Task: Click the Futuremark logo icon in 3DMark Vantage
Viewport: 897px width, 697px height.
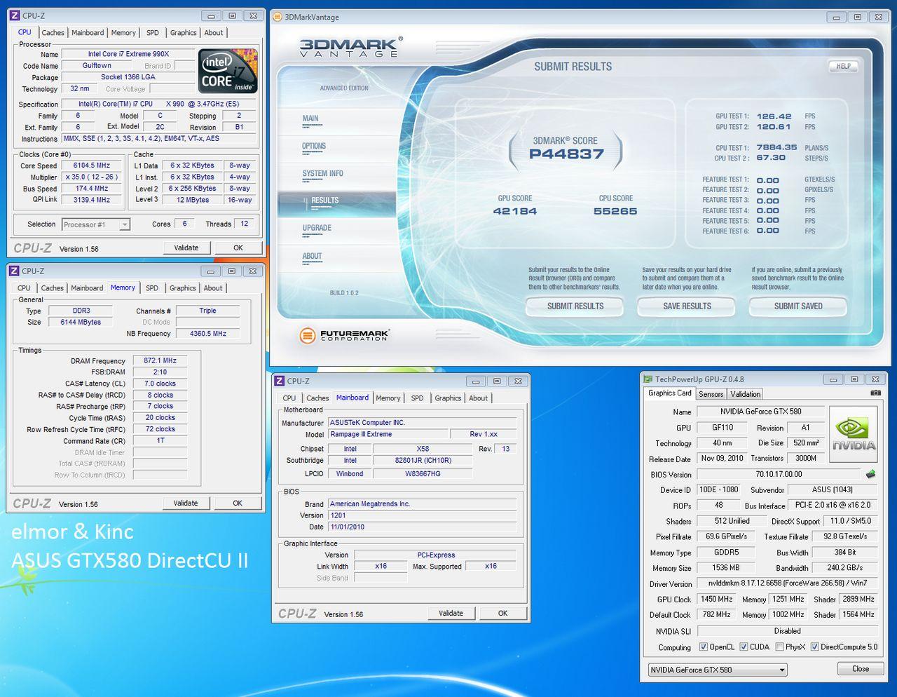Action: pyautogui.click(x=307, y=335)
